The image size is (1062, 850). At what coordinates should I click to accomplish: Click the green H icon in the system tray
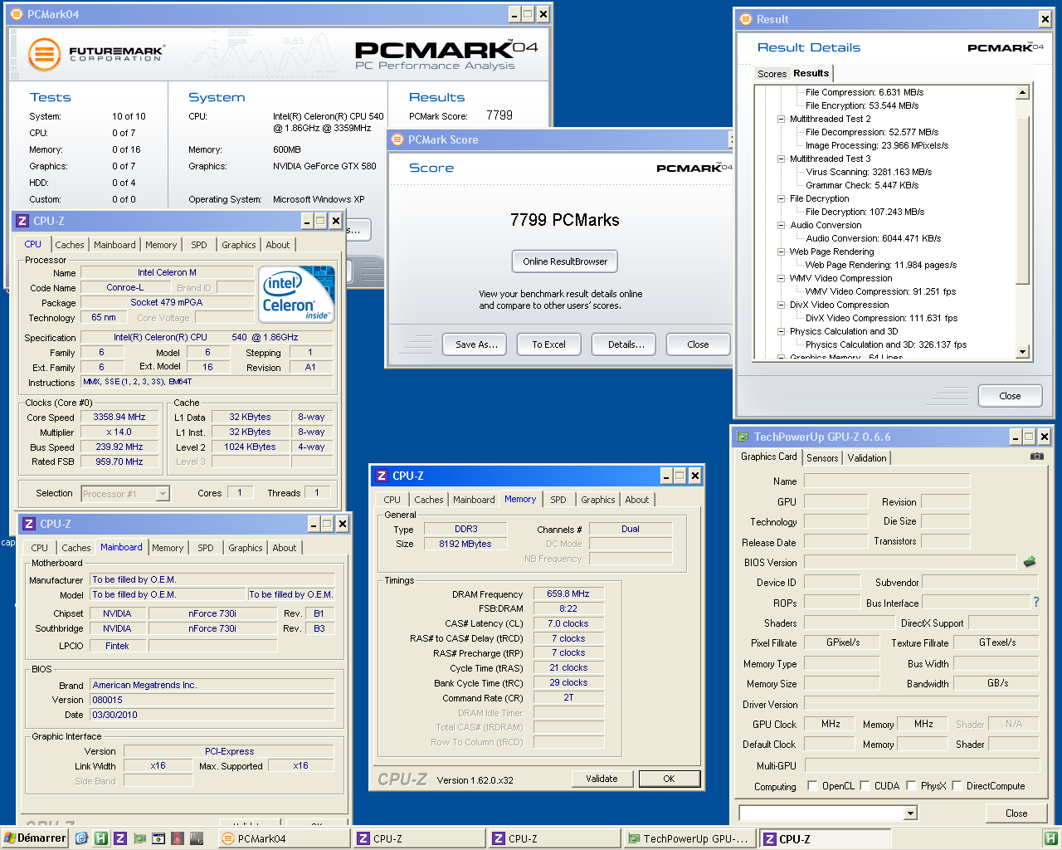tap(1050, 838)
